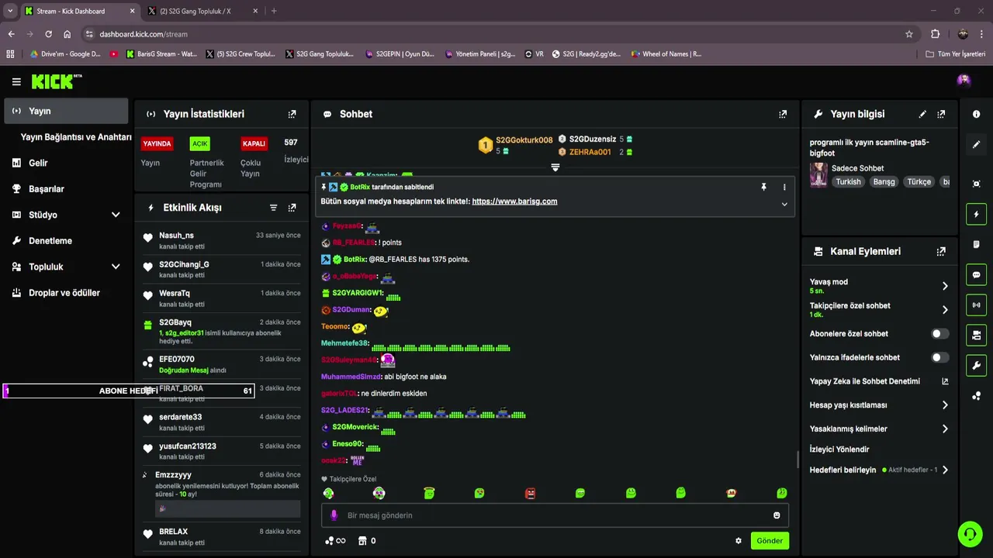Toggle the lightning bolt widget in the right sidebar
Screen dimensions: 993x558
976,214
